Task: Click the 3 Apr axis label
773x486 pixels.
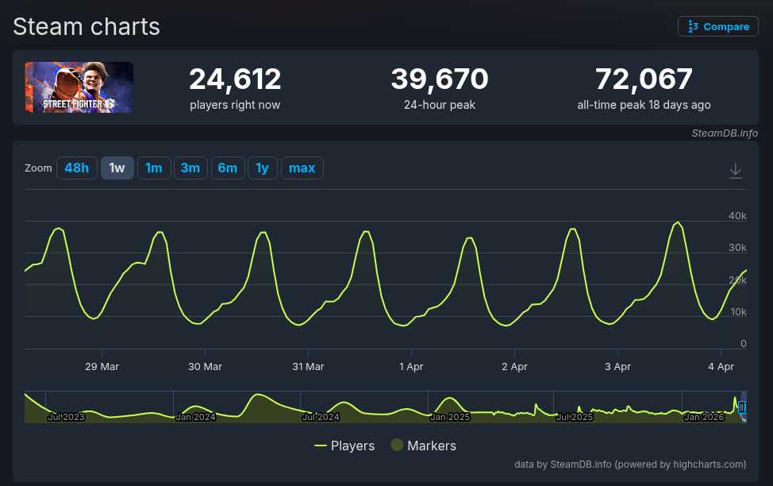Action: 617,367
